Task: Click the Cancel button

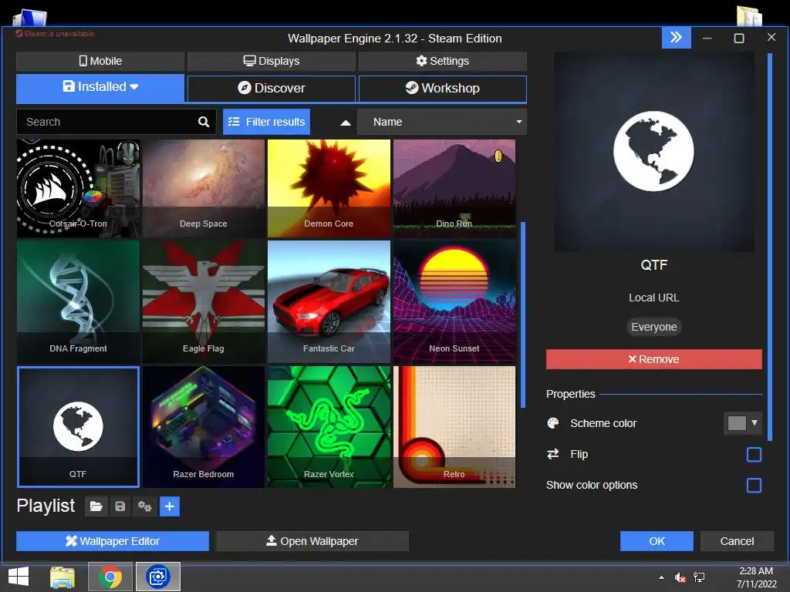Action: tap(737, 541)
